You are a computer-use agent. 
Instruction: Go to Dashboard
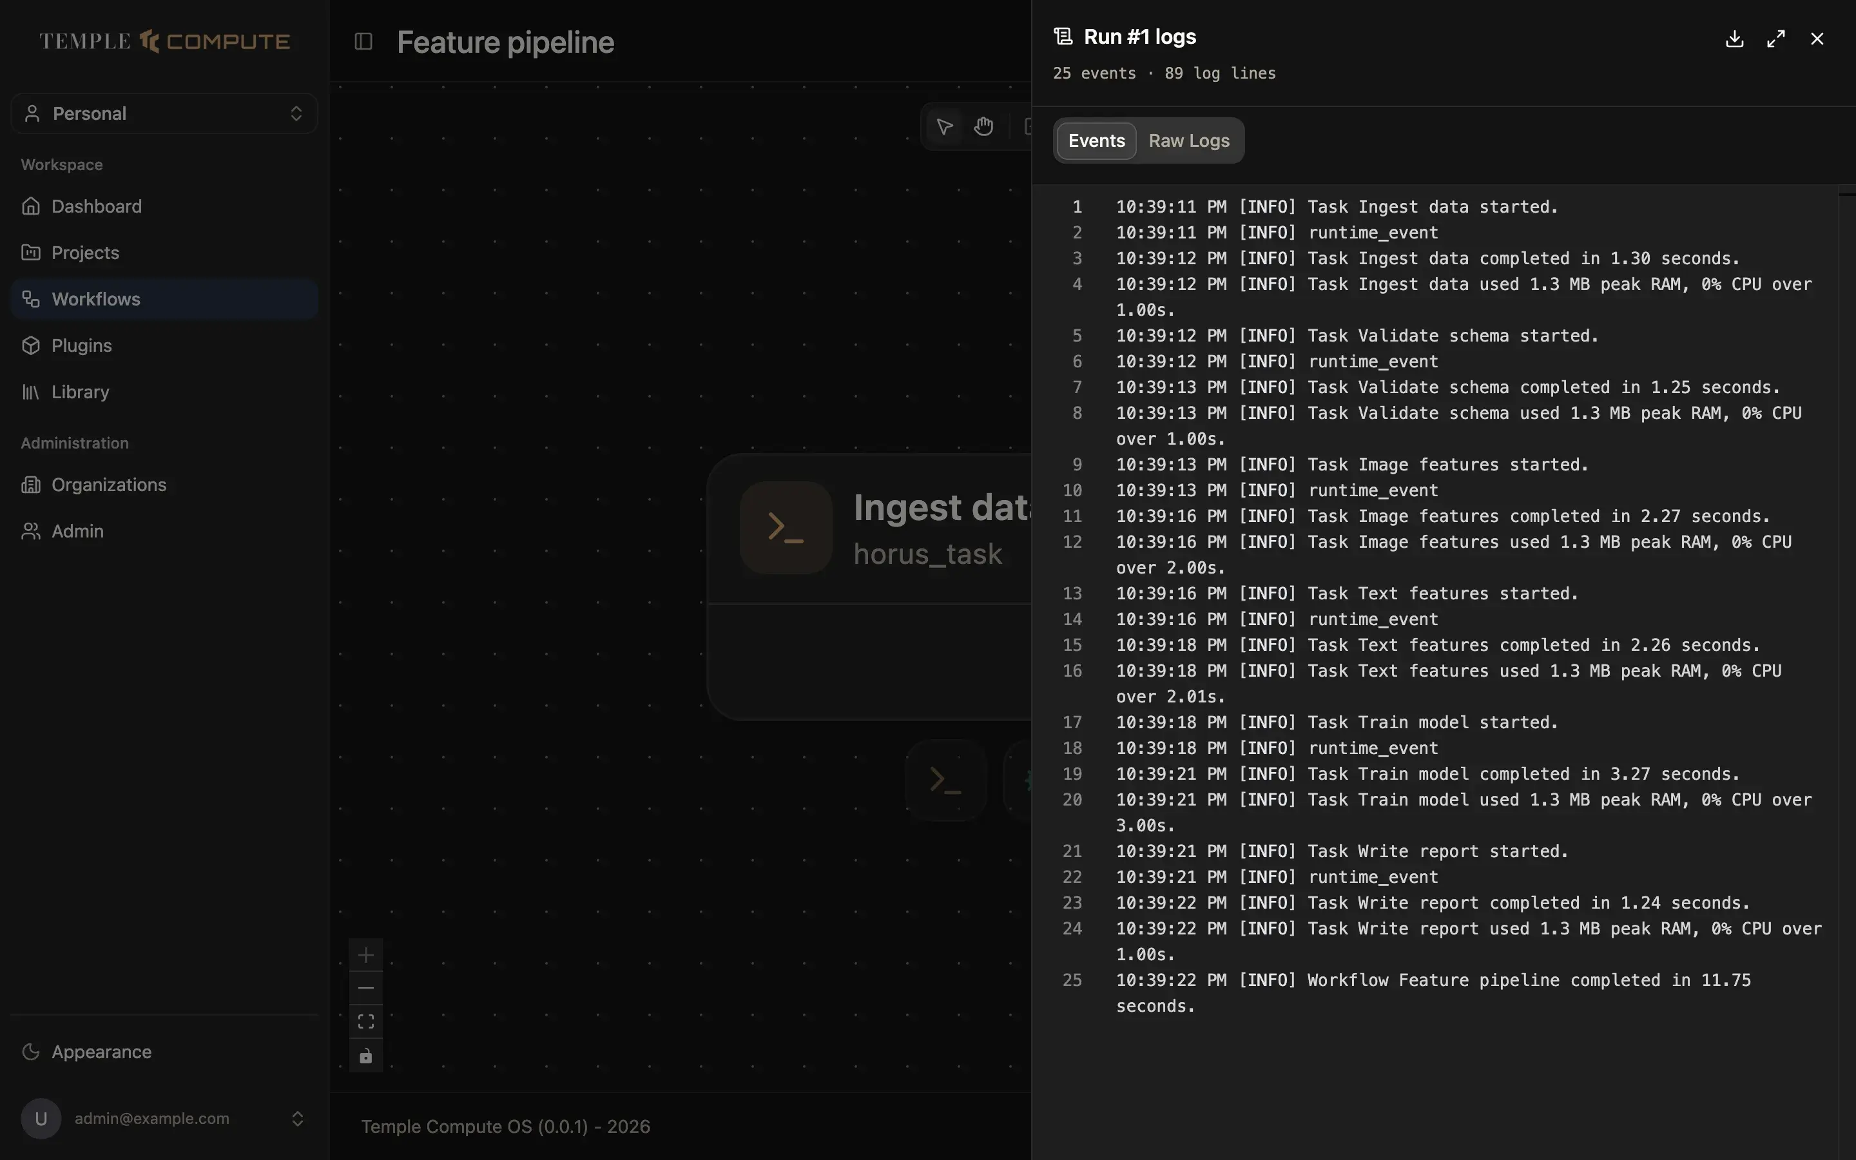[x=164, y=206]
